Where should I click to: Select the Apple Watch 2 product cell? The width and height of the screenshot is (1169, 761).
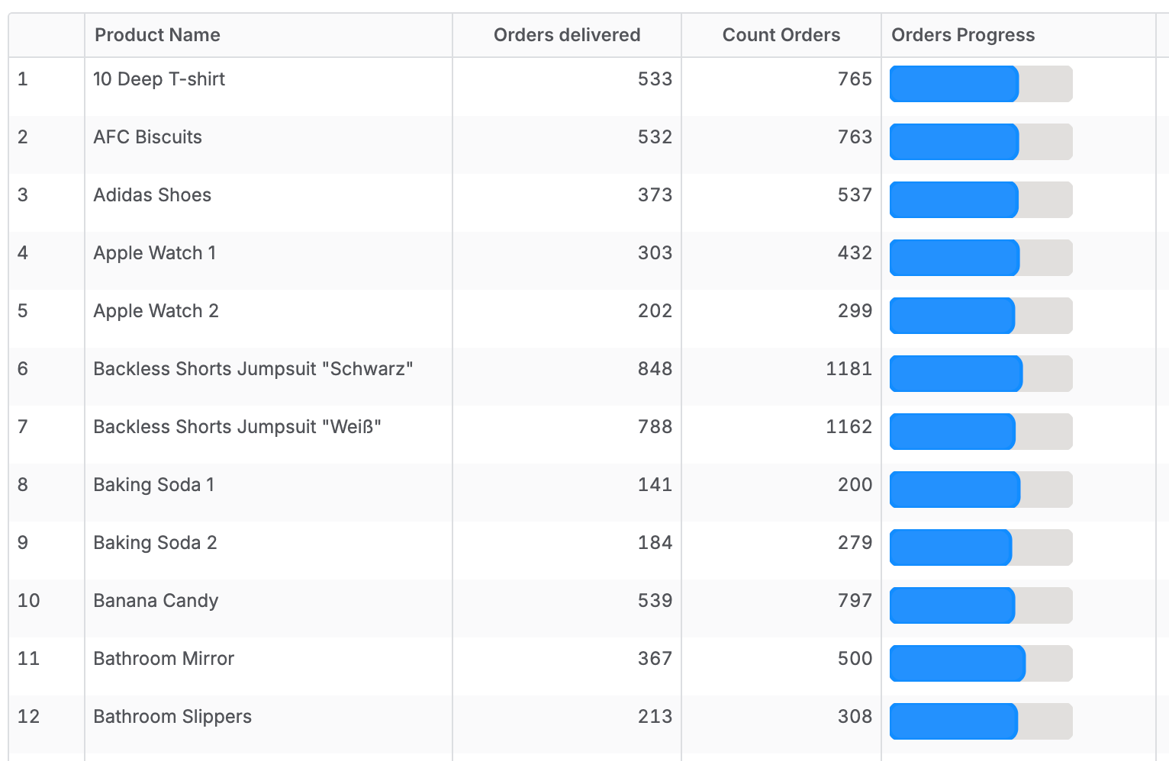268,318
